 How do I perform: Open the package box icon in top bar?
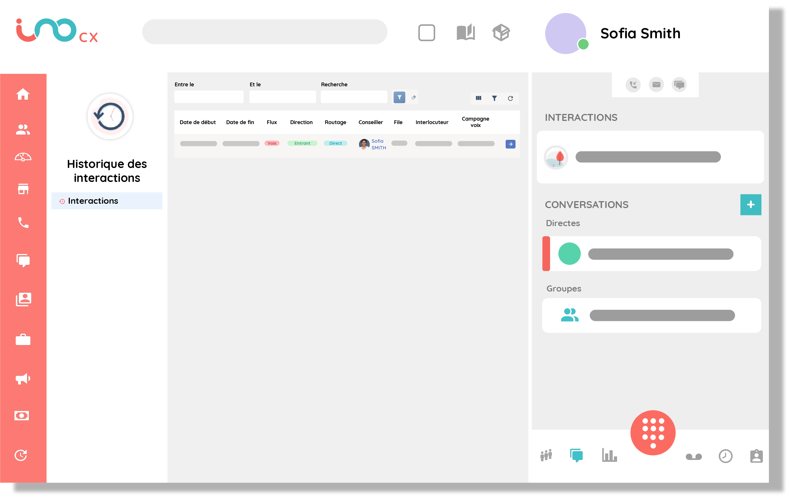(x=501, y=33)
